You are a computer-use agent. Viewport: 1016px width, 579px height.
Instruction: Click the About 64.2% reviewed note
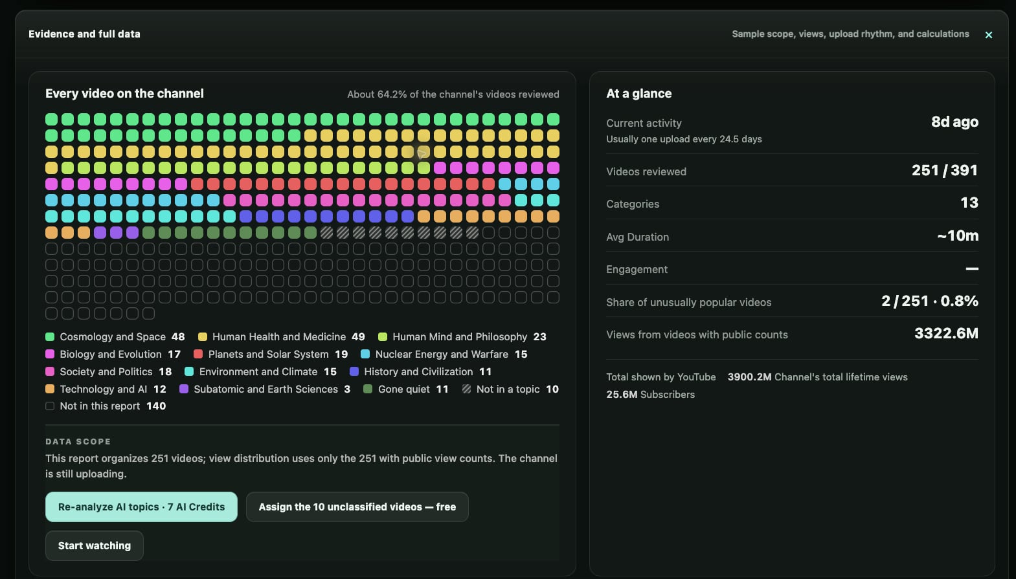pos(453,94)
